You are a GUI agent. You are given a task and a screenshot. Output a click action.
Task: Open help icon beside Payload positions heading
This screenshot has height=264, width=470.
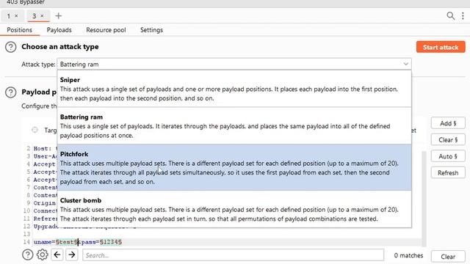(x=11, y=92)
